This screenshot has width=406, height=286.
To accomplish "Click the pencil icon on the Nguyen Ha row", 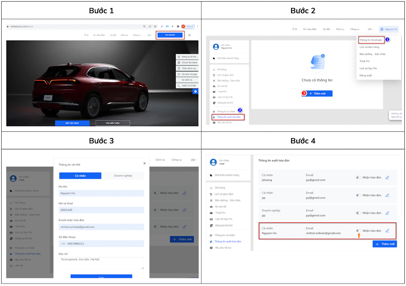I will pyautogui.click(x=387, y=231).
